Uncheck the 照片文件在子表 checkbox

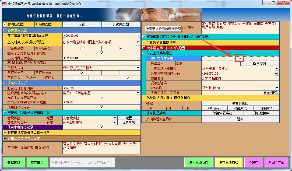(x=240, y=58)
